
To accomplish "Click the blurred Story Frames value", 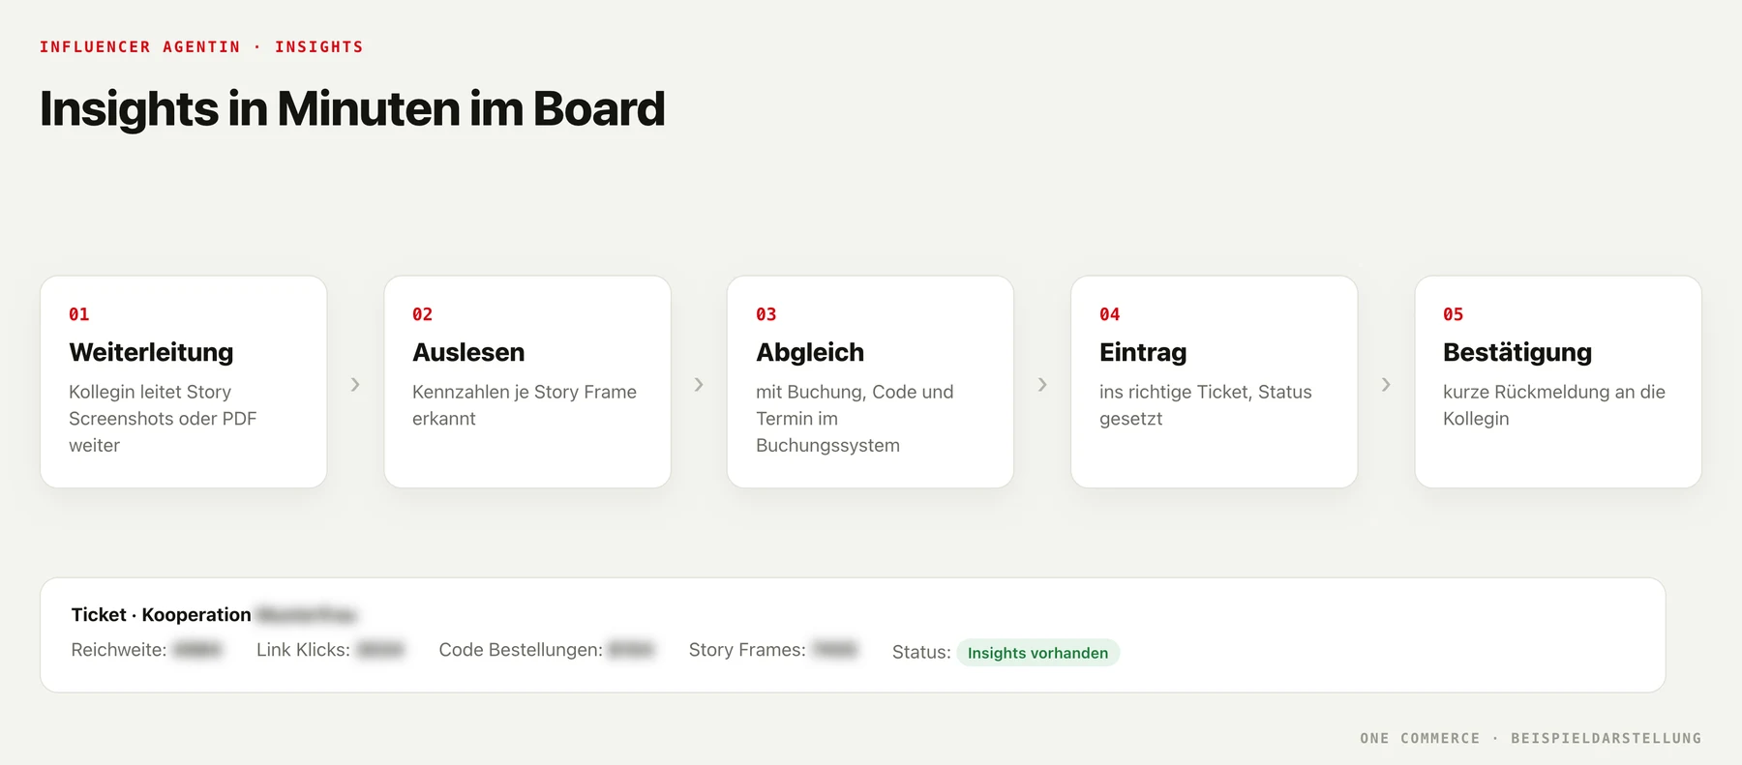I will click(x=835, y=650).
